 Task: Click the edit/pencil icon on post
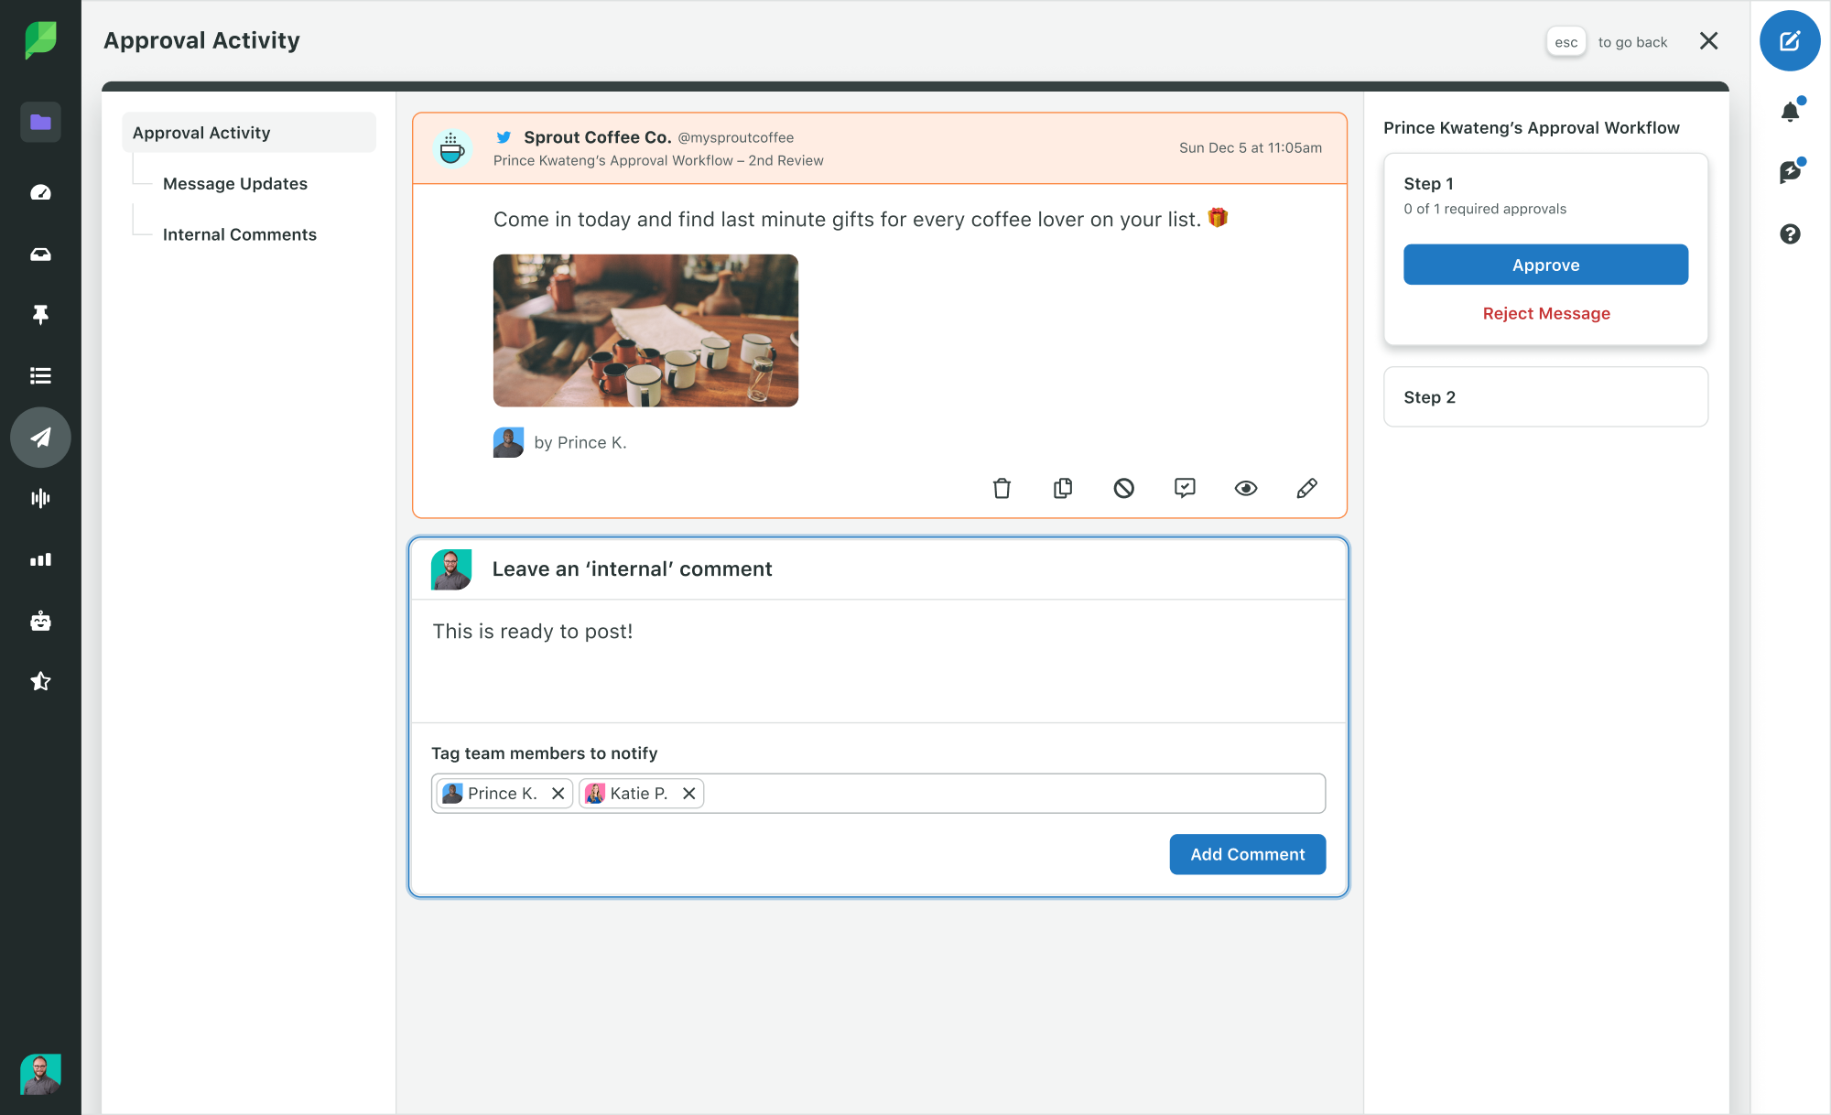(1306, 488)
